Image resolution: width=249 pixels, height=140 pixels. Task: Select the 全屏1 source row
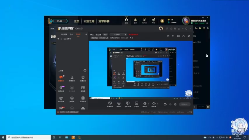click(72, 39)
